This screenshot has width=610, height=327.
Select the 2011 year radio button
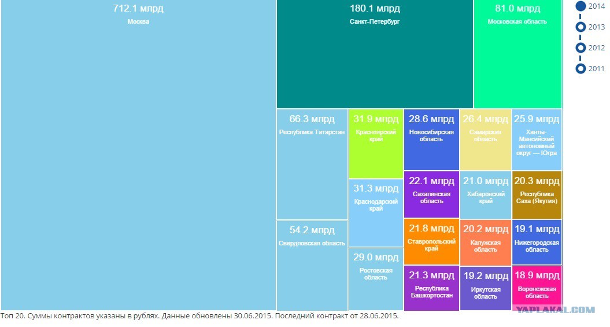(581, 68)
